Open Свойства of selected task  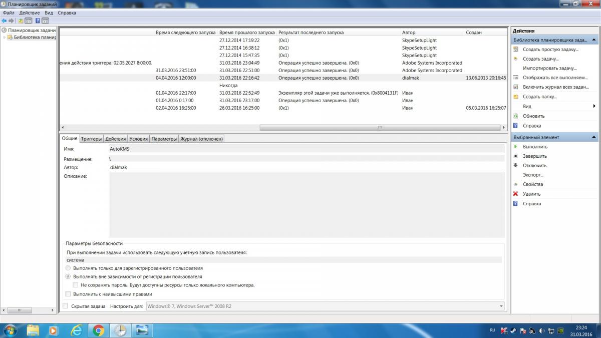pos(533,184)
